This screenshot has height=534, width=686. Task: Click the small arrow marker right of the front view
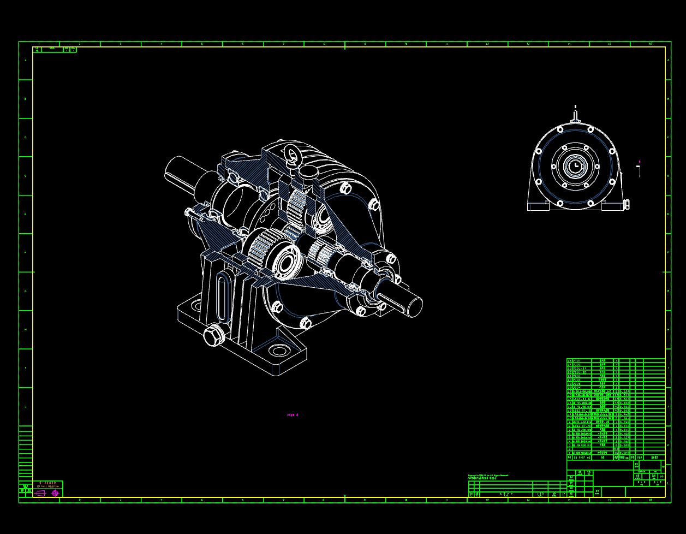point(639,162)
